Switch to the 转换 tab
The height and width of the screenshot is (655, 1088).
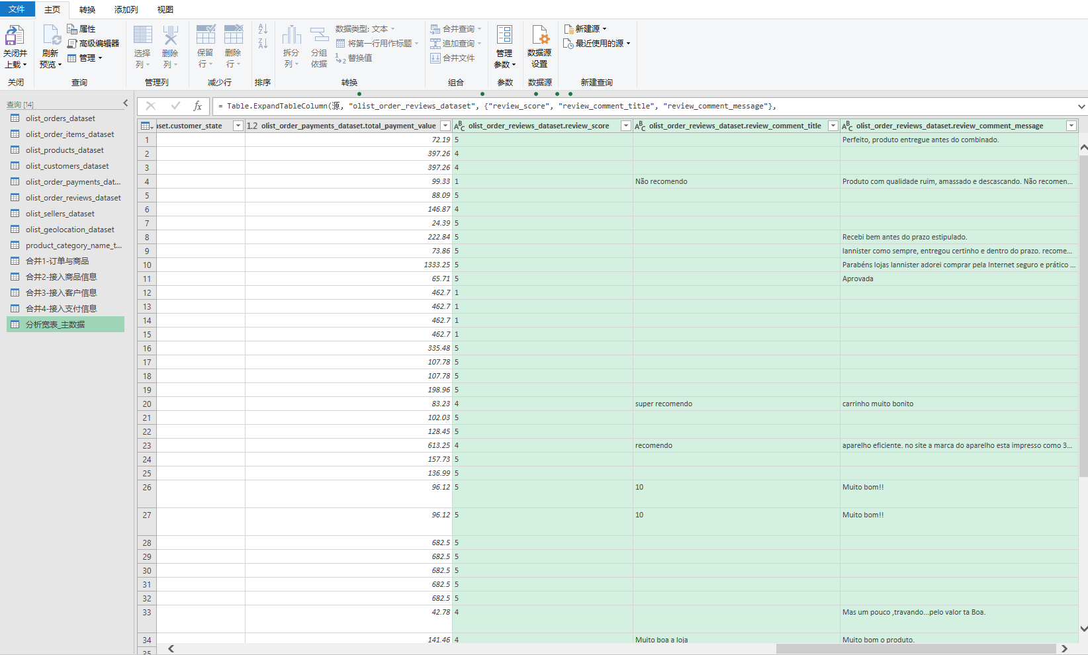[87, 9]
